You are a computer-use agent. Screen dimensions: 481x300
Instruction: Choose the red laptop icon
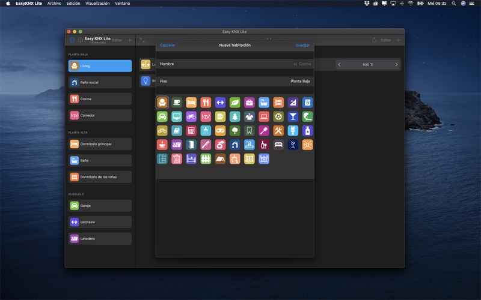[264, 116]
